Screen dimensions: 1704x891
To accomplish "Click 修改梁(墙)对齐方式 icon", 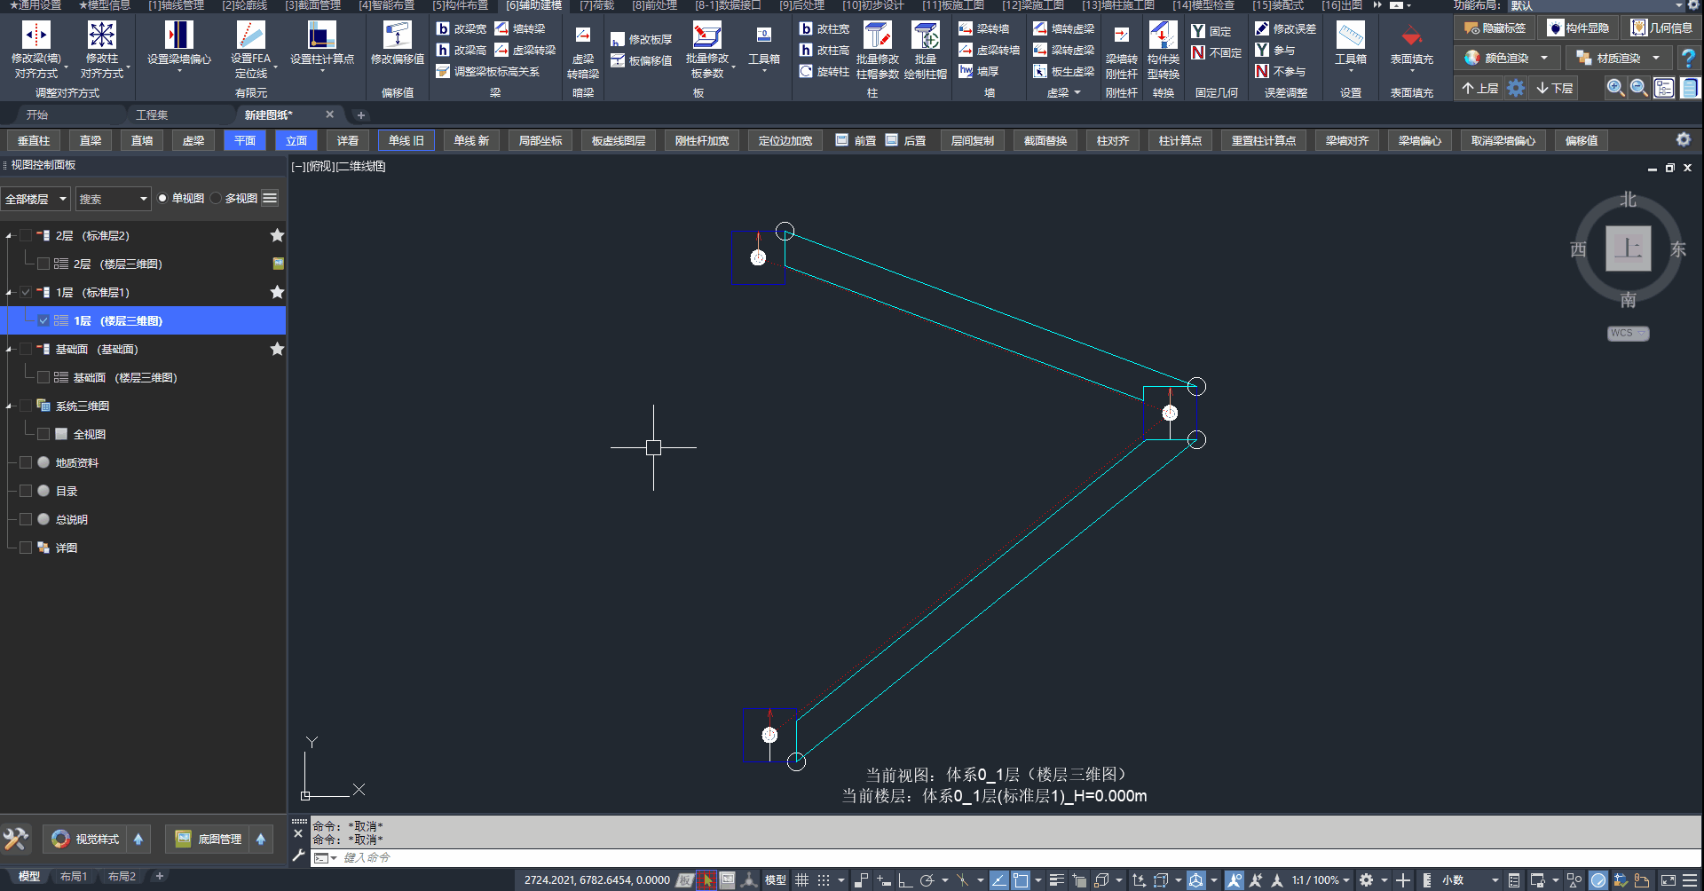I will (x=35, y=35).
